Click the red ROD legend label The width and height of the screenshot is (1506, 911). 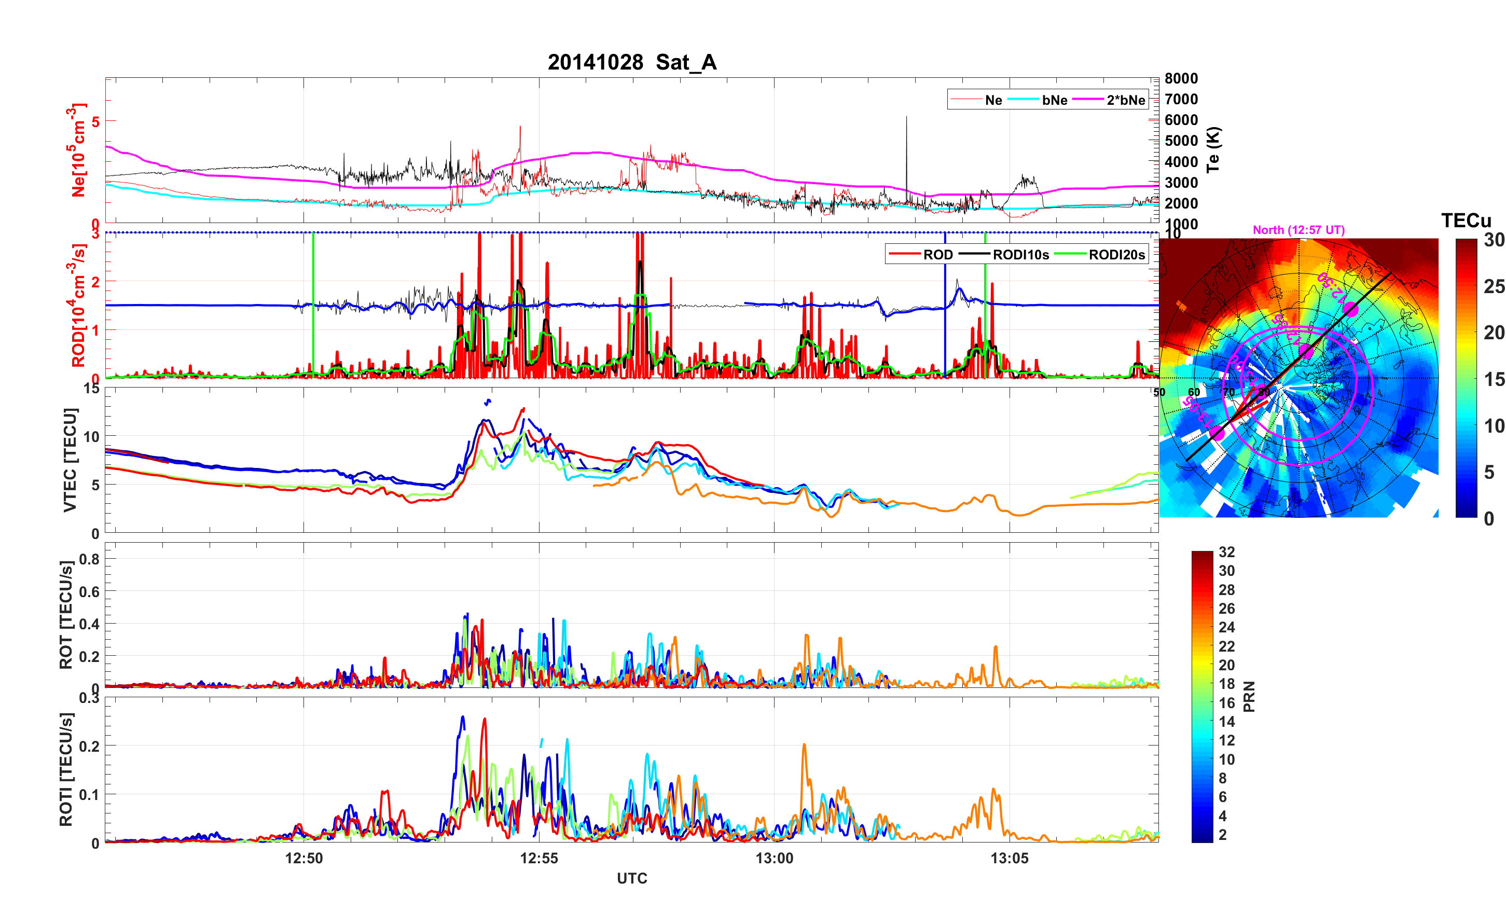click(x=937, y=255)
